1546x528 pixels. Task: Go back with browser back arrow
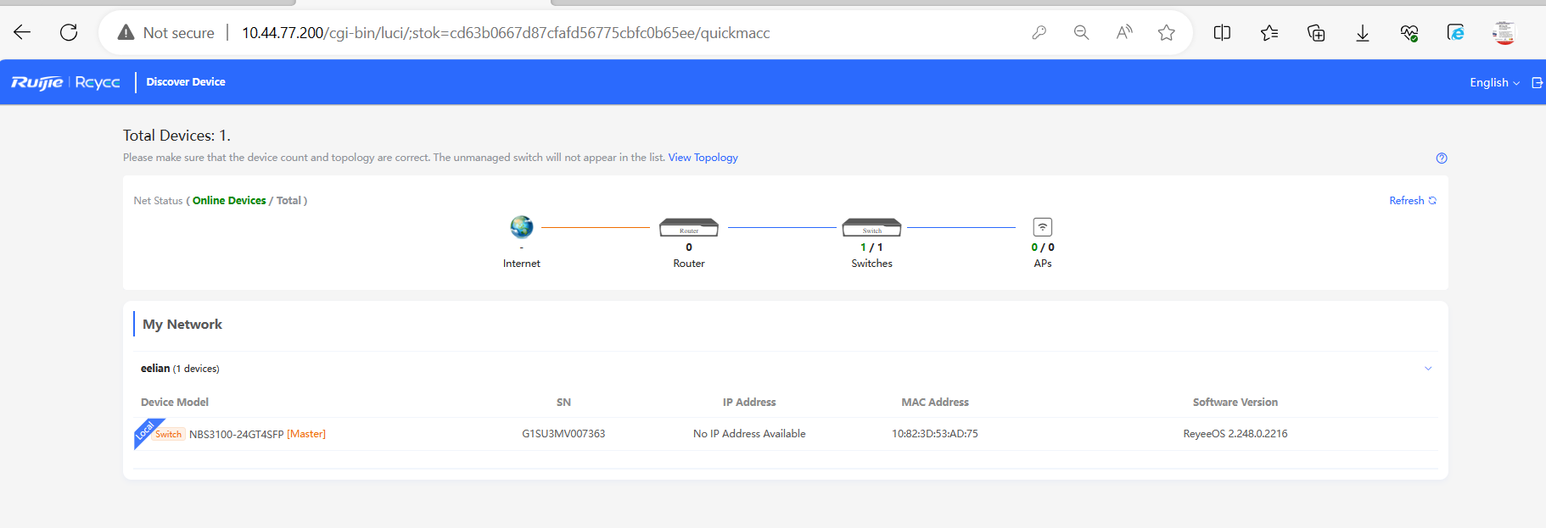22,33
